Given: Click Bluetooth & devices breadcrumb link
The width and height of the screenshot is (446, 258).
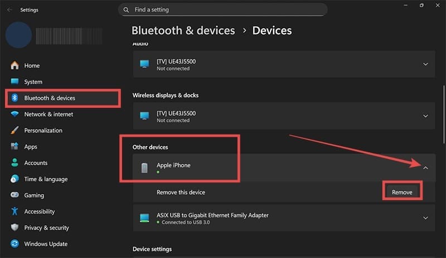Looking at the screenshot, I should tap(183, 31).
